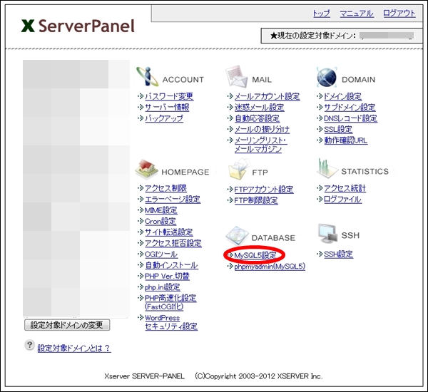Click 設定対象ドメインの変更 button

point(67,325)
